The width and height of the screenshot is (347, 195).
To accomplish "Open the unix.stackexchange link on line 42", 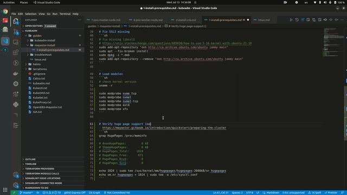I will pos(177,43).
